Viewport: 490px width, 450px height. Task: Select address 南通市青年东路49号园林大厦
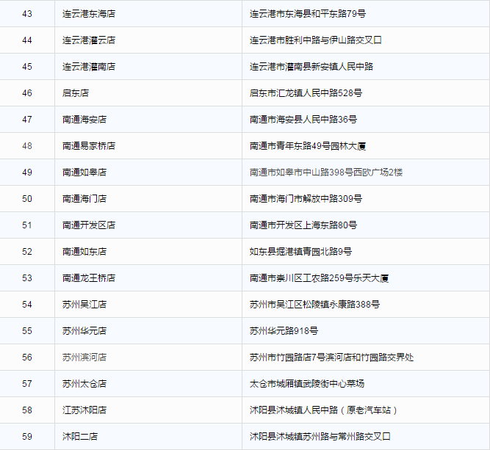point(308,146)
